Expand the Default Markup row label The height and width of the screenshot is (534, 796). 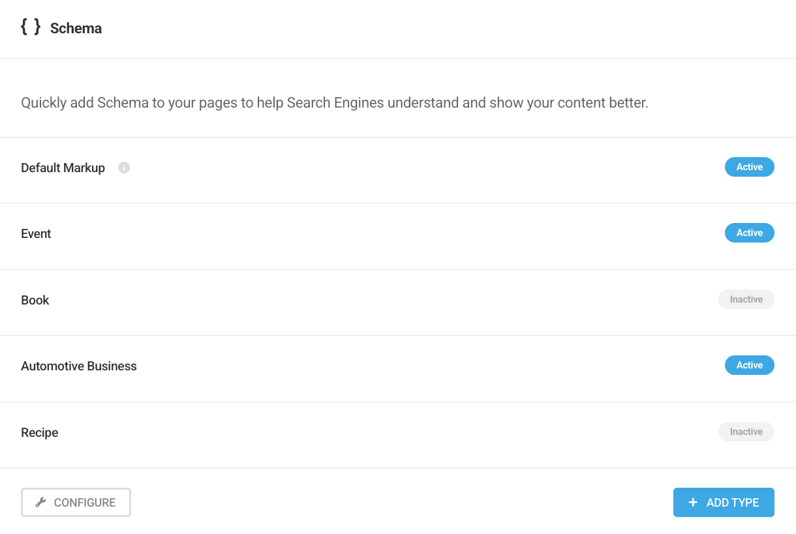(63, 168)
